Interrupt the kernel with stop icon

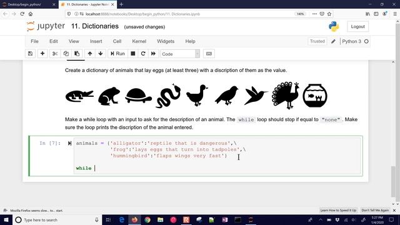click(x=133, y=54)
